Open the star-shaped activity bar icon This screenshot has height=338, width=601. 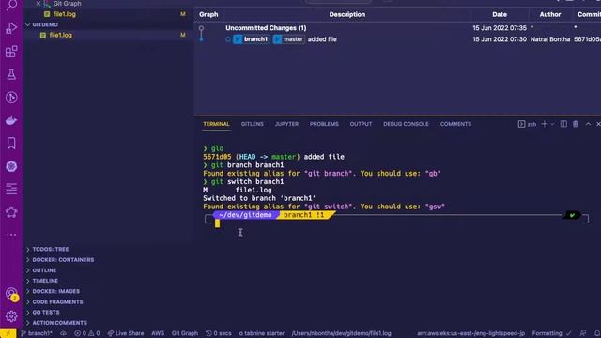pos(11,212)
